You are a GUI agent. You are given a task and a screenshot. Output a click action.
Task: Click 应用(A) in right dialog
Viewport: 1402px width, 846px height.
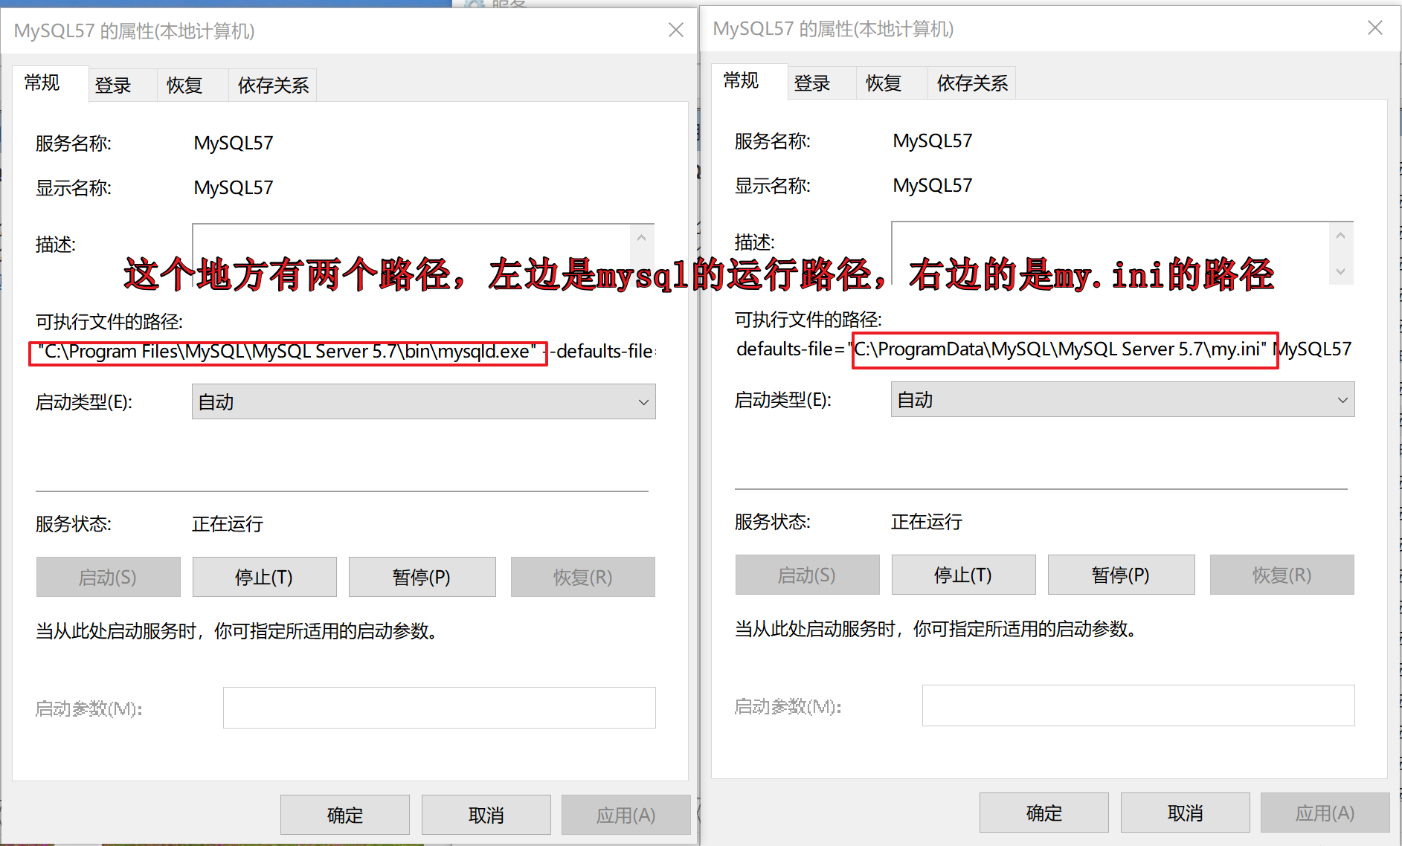pyautogui.click(x=1325, y=813)
